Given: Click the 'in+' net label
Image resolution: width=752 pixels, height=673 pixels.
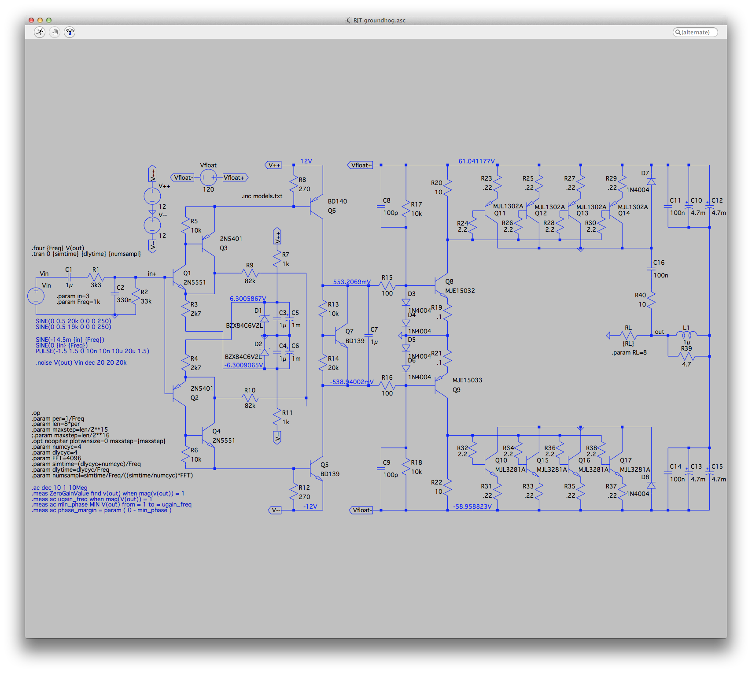Looking at the screenshot, I should pyautogui.click(x=152, y=274).
